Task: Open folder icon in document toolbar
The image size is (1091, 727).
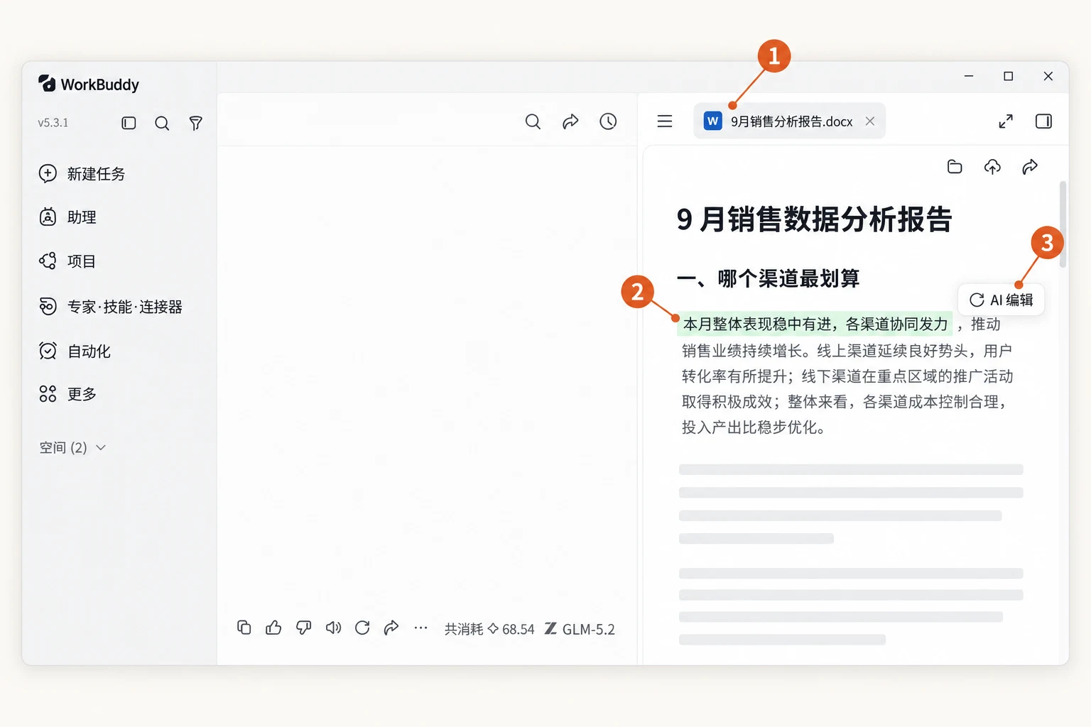Action: click(x=955, y=167)
